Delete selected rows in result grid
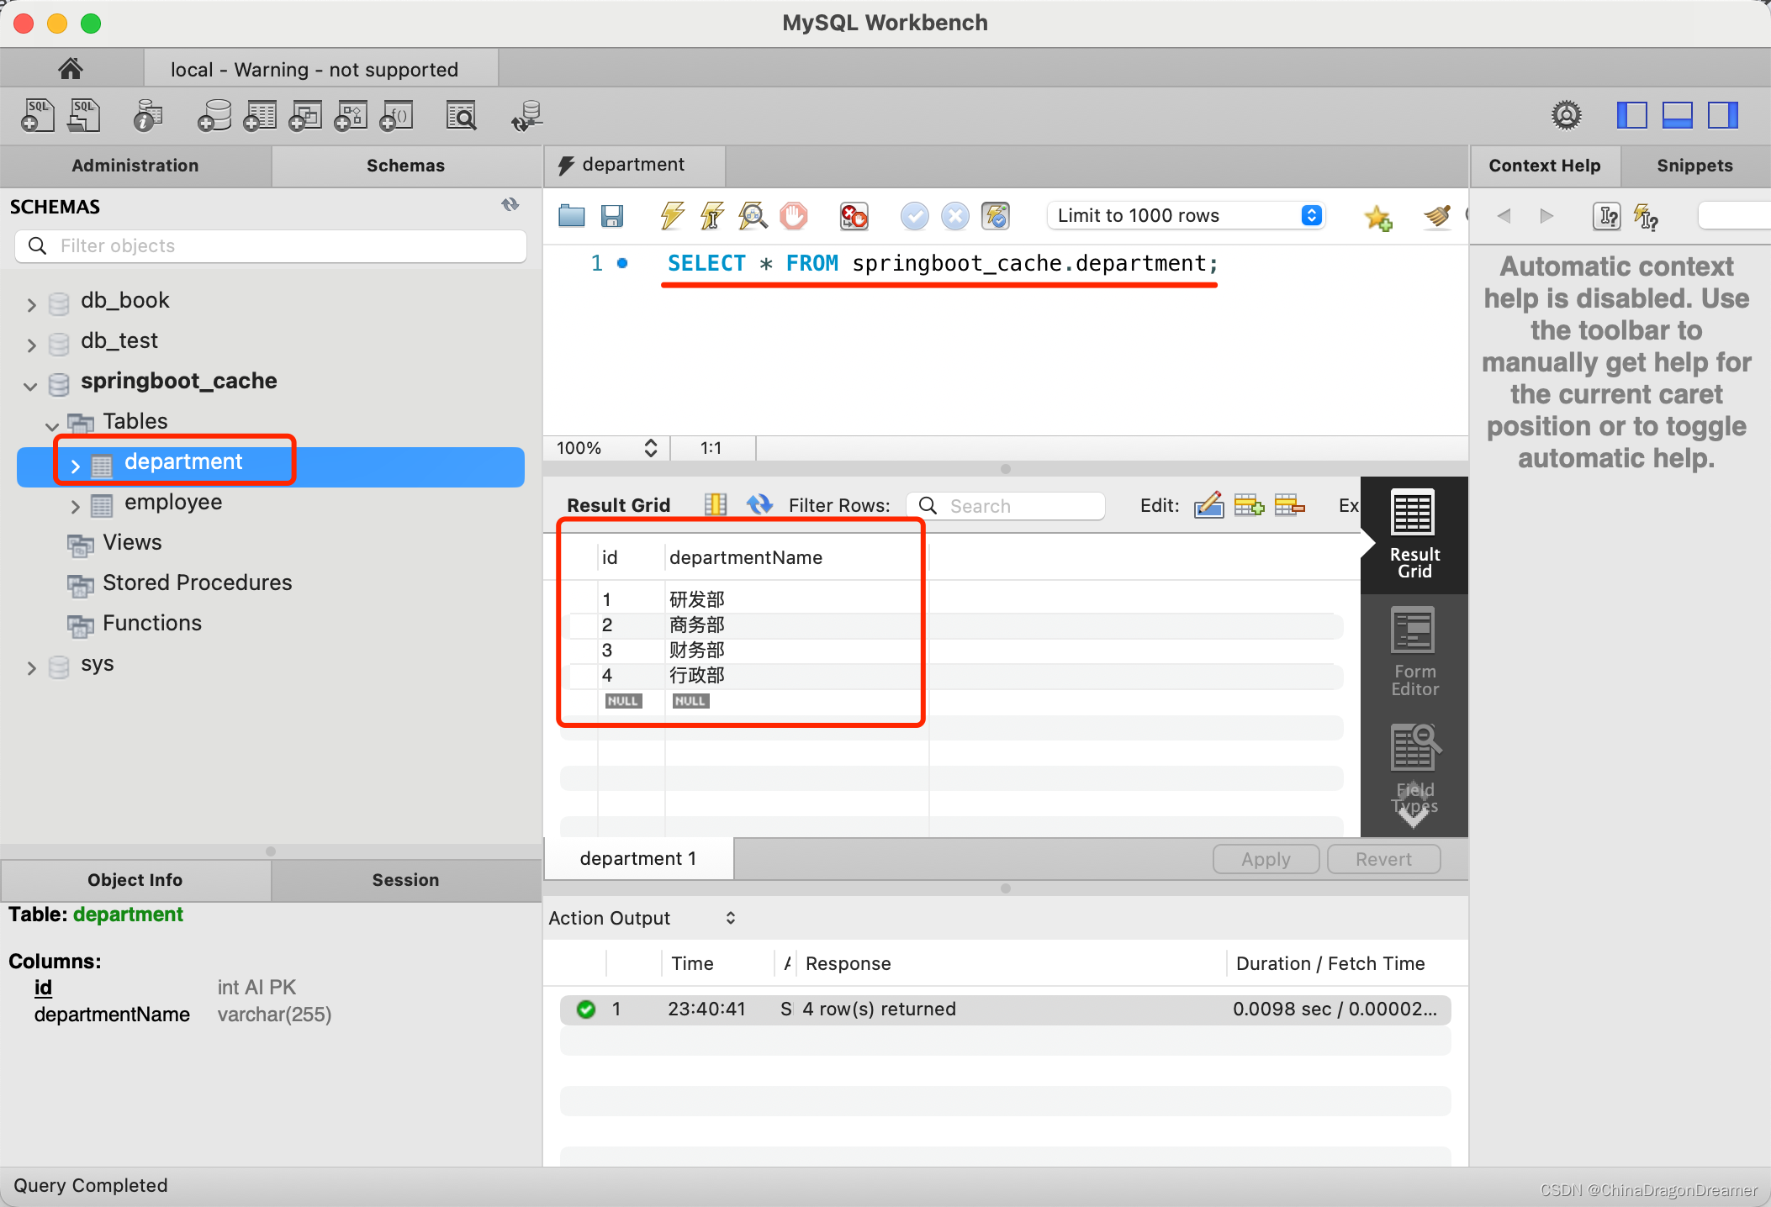The image size is (1771, 1207). [1289, 505]
